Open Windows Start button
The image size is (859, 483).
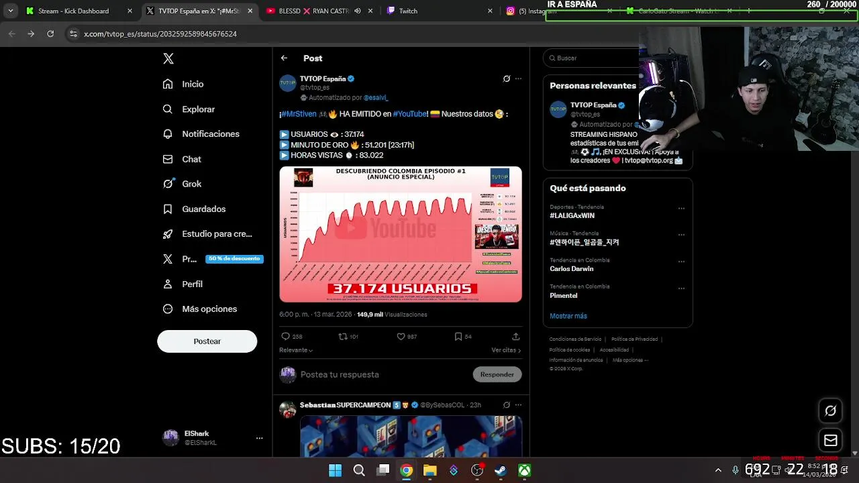point(335,470)
